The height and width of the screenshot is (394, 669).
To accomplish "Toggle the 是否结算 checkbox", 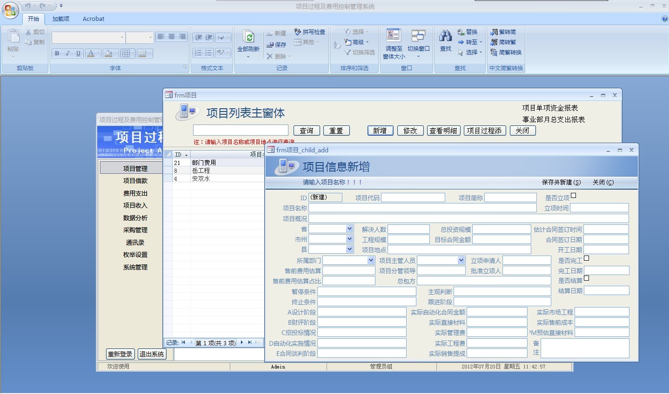I will [x=587, y=278].
